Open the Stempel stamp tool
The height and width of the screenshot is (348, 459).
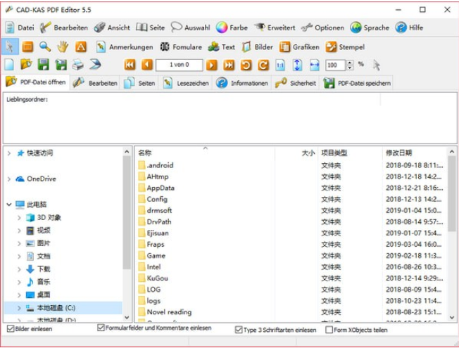point(345,47)
